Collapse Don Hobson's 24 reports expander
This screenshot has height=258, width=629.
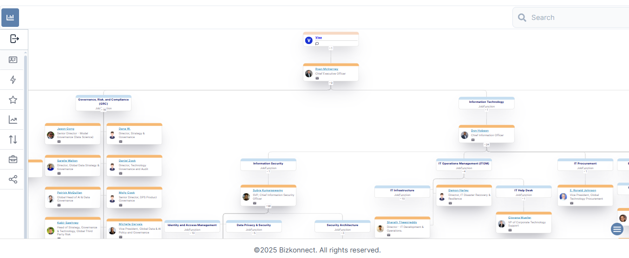coord(486,145)
